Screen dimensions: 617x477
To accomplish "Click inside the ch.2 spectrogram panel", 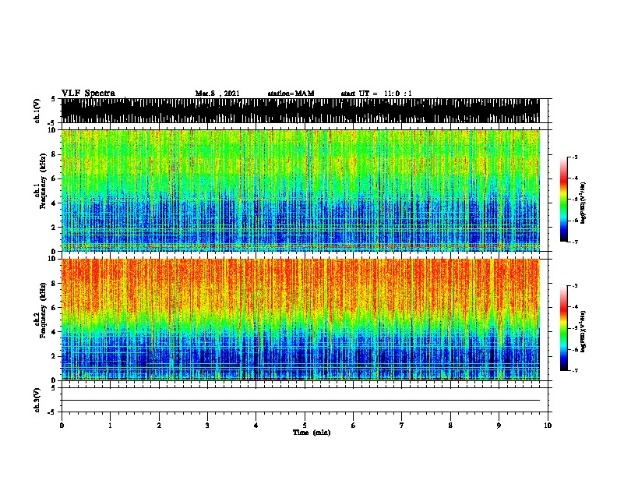I will pyautogui.click(x=300, y=320).
